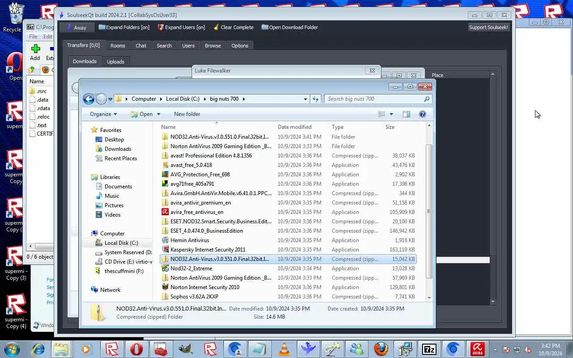This screenshot has height=358, width=573.
Task: Click Open Download Folder in Soulseek
Action: click(x=290, y=27)
